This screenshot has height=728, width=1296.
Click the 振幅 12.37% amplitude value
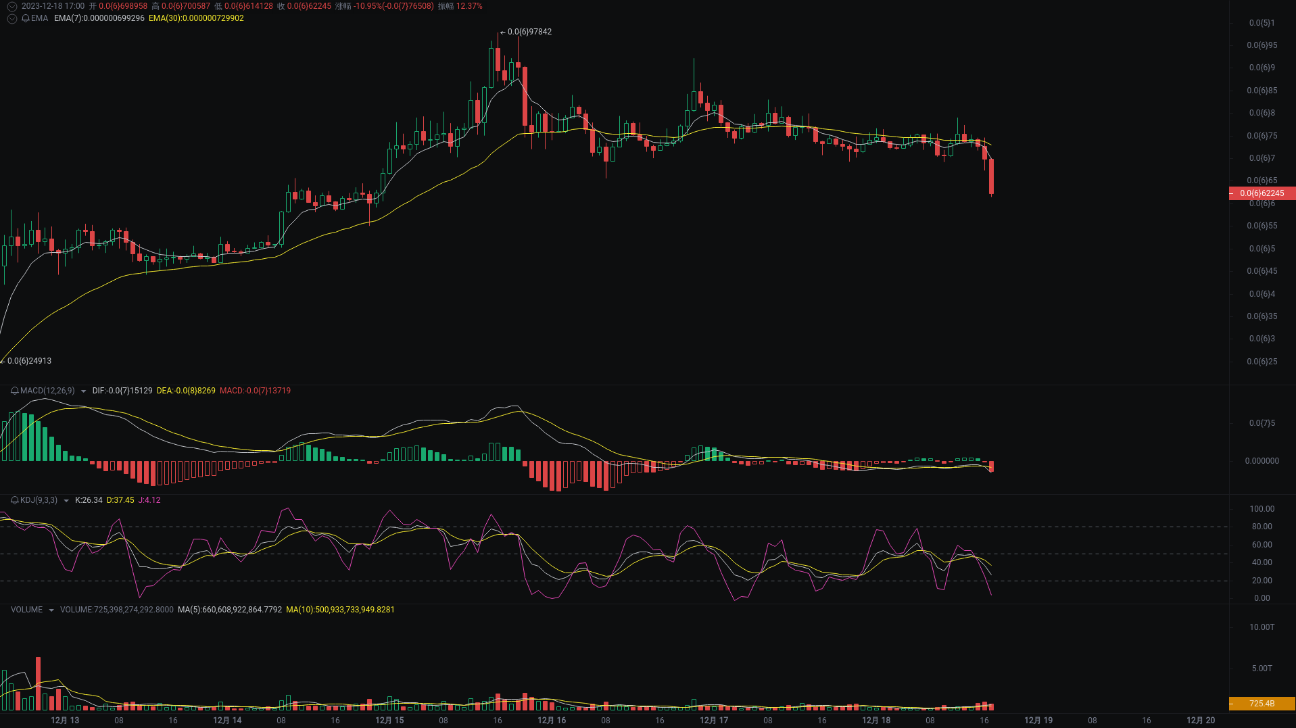coord(460,6)
